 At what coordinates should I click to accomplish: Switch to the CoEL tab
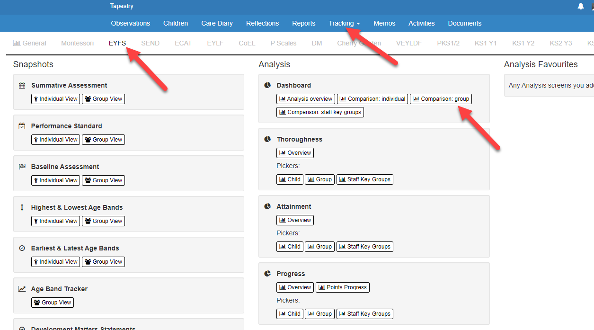[x=247, y=43]
